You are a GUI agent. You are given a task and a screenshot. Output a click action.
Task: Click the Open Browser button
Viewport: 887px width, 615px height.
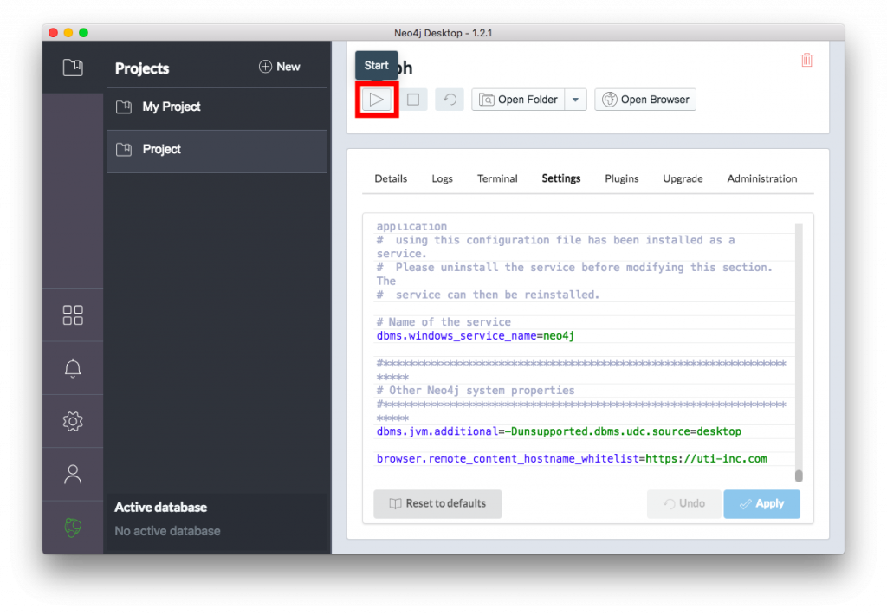[645, 100]
